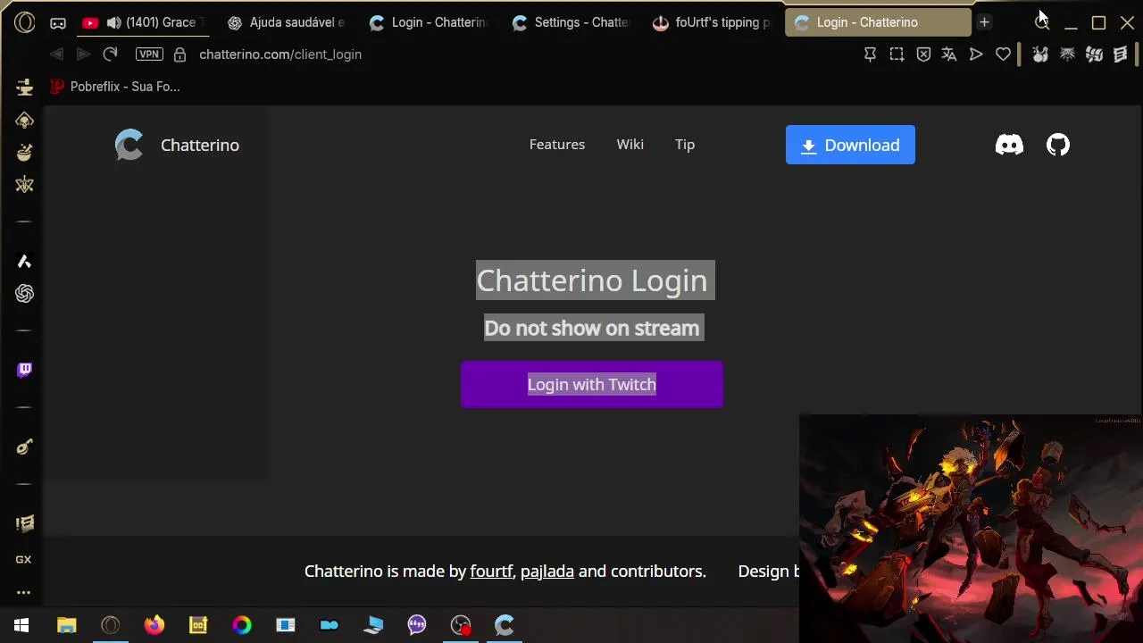Click the address bar URL field

(279, 54)
